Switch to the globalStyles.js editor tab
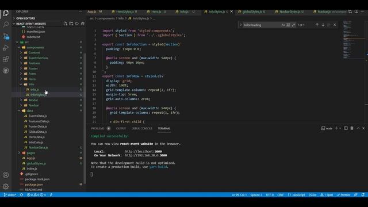368x207 pixels. click(252, 11)
